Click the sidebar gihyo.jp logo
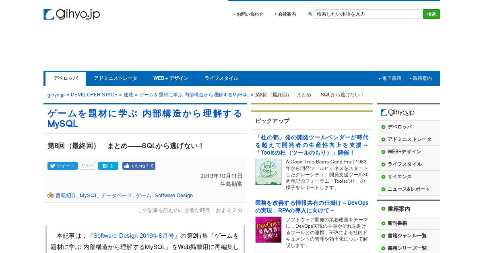The height and width of the screenshot is (253, 483). [x=398, y=113]
